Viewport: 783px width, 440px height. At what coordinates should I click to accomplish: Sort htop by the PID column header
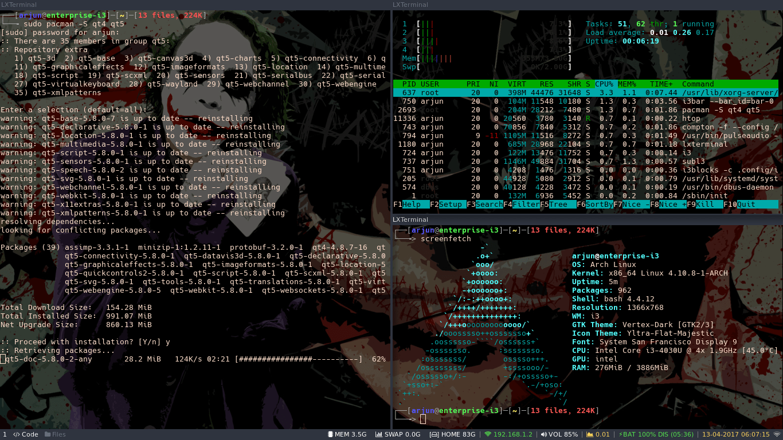[409, 84]
